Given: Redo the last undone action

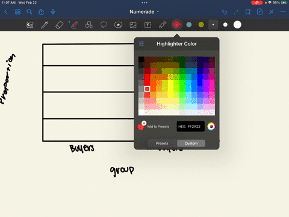Looking at the screenshot, I should (236, 12).
